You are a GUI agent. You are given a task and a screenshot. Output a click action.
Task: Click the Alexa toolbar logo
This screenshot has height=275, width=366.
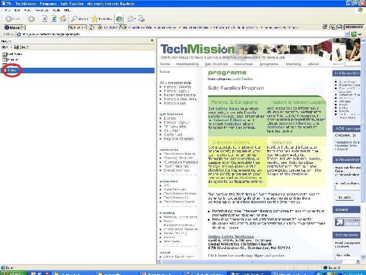(x=12, y=28)
